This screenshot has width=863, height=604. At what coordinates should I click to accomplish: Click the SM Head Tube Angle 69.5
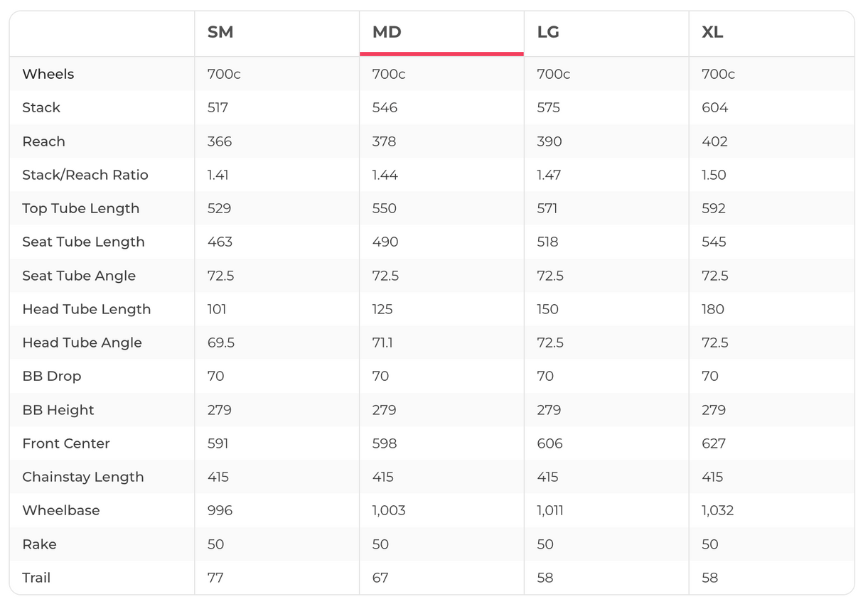221,343
